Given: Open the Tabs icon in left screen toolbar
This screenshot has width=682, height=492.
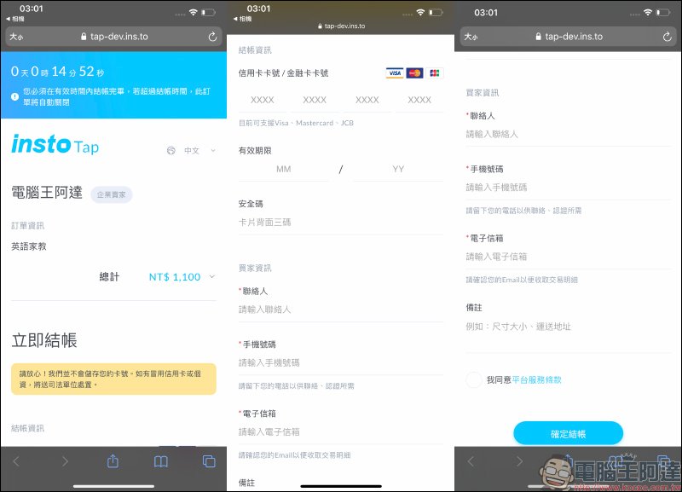Looking at the screenshot, I should [x=209, y=461].
